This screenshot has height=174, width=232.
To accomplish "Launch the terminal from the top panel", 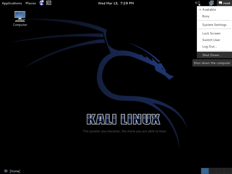I will point(49,3).
